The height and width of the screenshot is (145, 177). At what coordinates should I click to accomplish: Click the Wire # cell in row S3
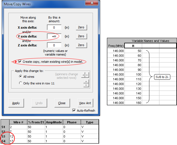click(x=18, y=136)
